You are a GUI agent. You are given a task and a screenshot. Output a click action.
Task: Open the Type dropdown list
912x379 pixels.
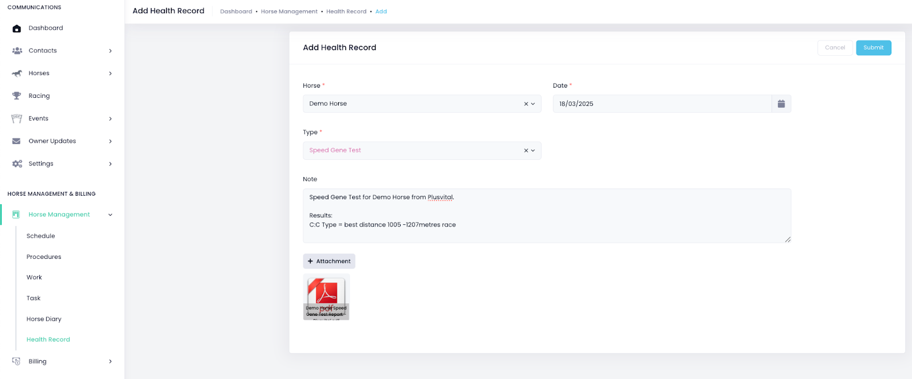(534, 151)
